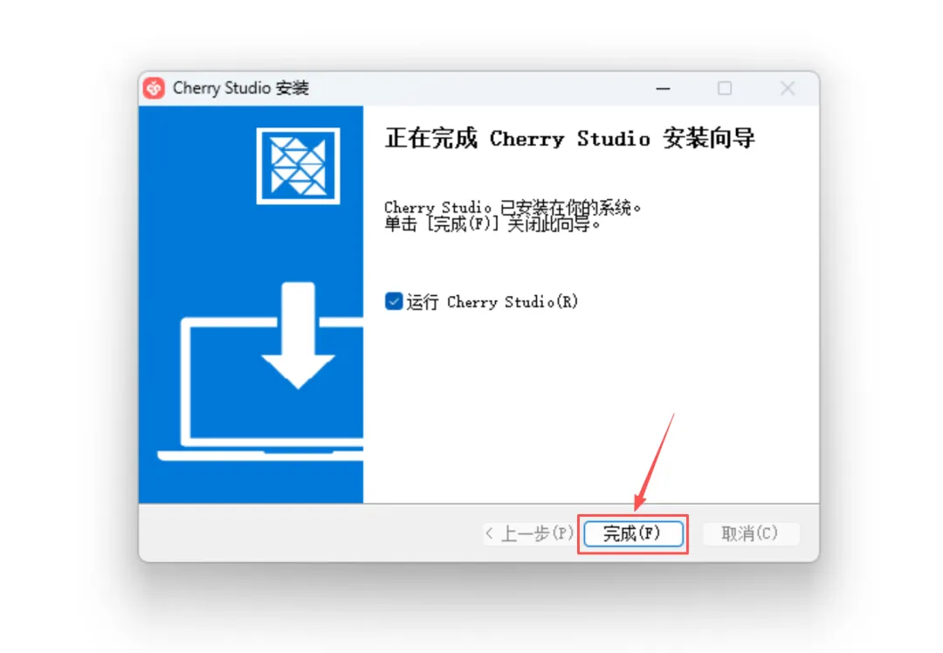The height and width of the screenshot is (653, 943).
Task: Minimize the Cherry Studio installer window
Action: (x=663, y=88)
